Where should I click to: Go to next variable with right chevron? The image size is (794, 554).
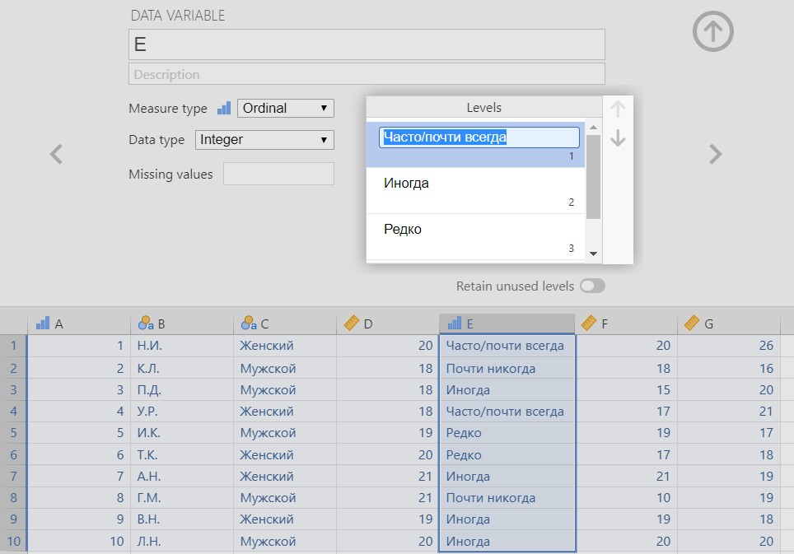click(x=715, y=154)
